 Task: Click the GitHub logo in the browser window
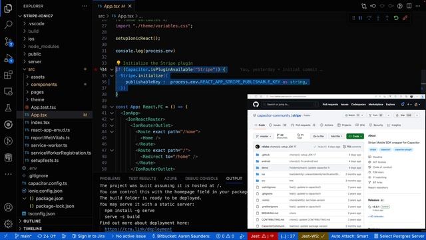pyautogui.click(x=256, y=105)
